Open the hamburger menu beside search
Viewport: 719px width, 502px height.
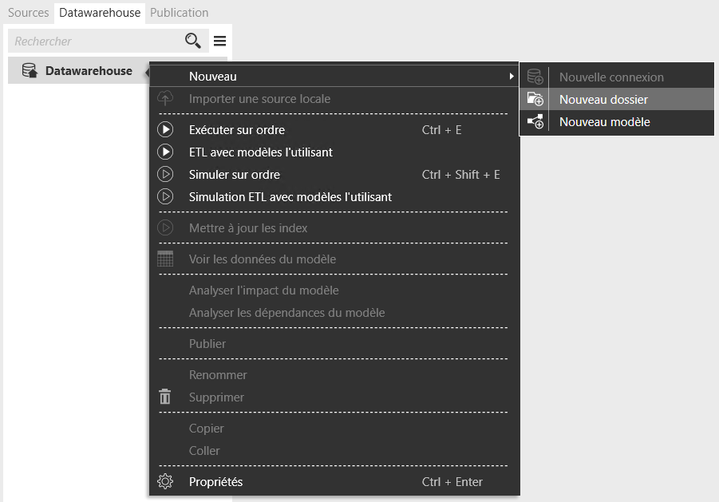(219, 41)
